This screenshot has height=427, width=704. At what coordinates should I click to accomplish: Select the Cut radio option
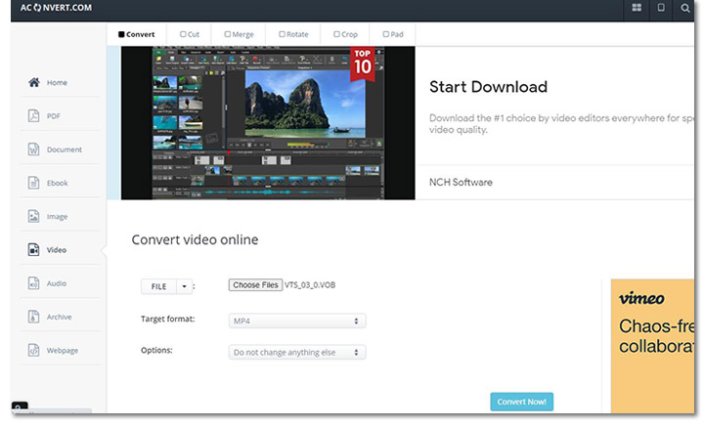[183, 34]
